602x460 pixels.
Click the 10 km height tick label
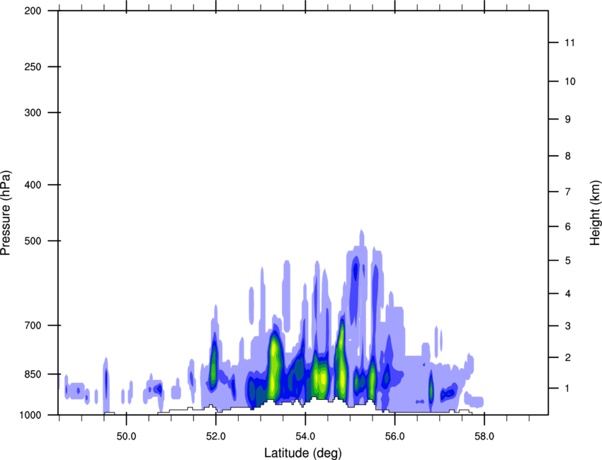[570, 81]
